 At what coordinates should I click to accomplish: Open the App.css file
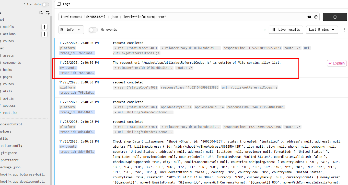click(x=9, y=106)
